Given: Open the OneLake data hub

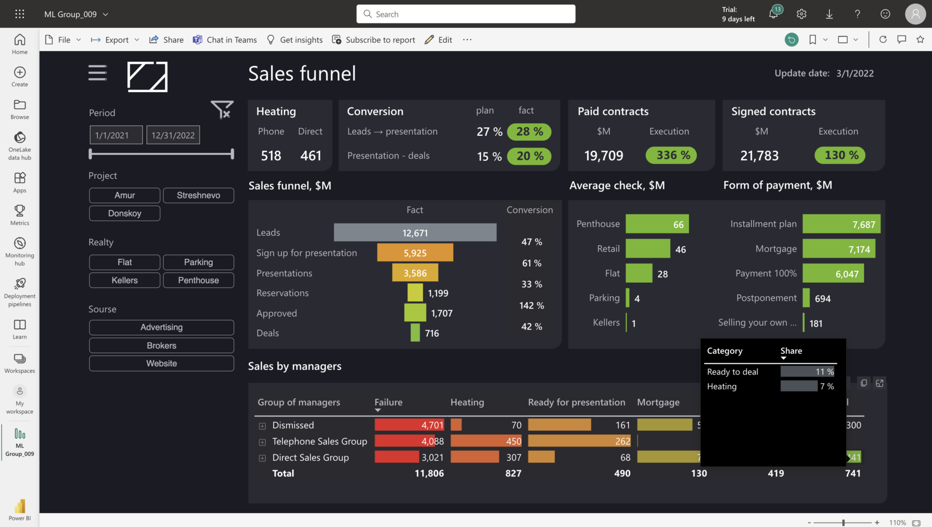Looking at the screenshot, I should pyautogui.click(x=19, y=146).
